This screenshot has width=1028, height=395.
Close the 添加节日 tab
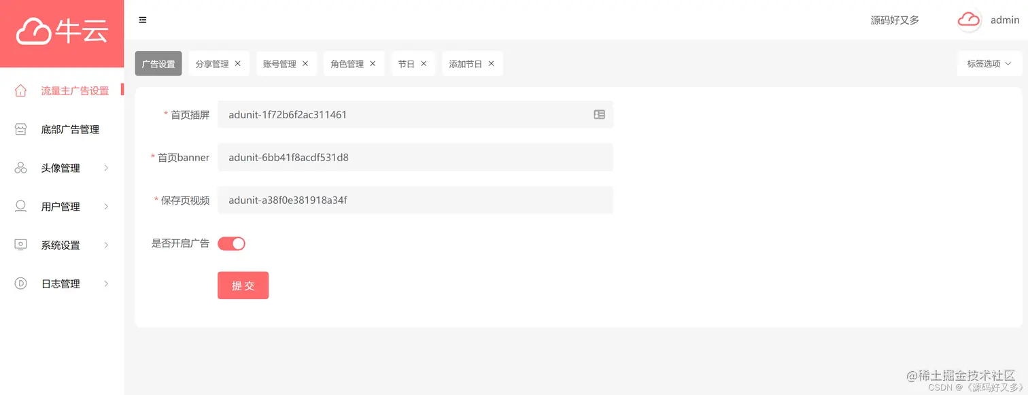(491, 63)
